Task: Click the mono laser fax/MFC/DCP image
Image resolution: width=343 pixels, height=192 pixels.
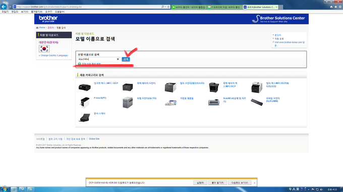Action: [x=214, y=87]
